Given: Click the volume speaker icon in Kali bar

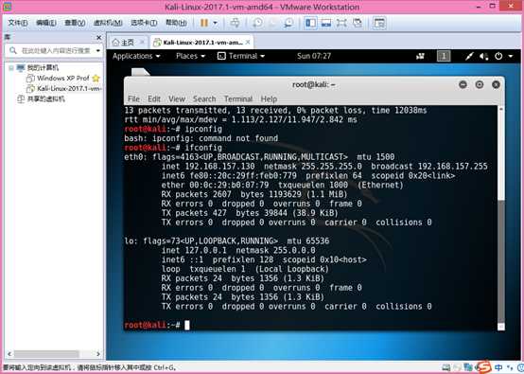Looking at the screenshot, I should [x=484, y=56].
